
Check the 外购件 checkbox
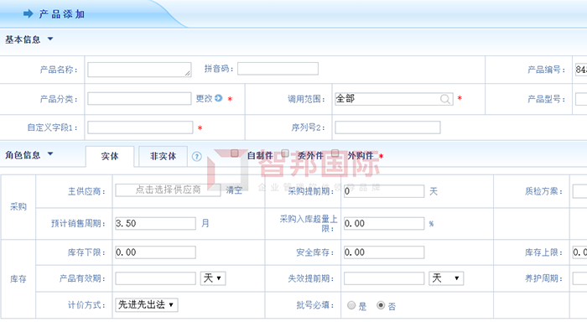tap(335, 153)
